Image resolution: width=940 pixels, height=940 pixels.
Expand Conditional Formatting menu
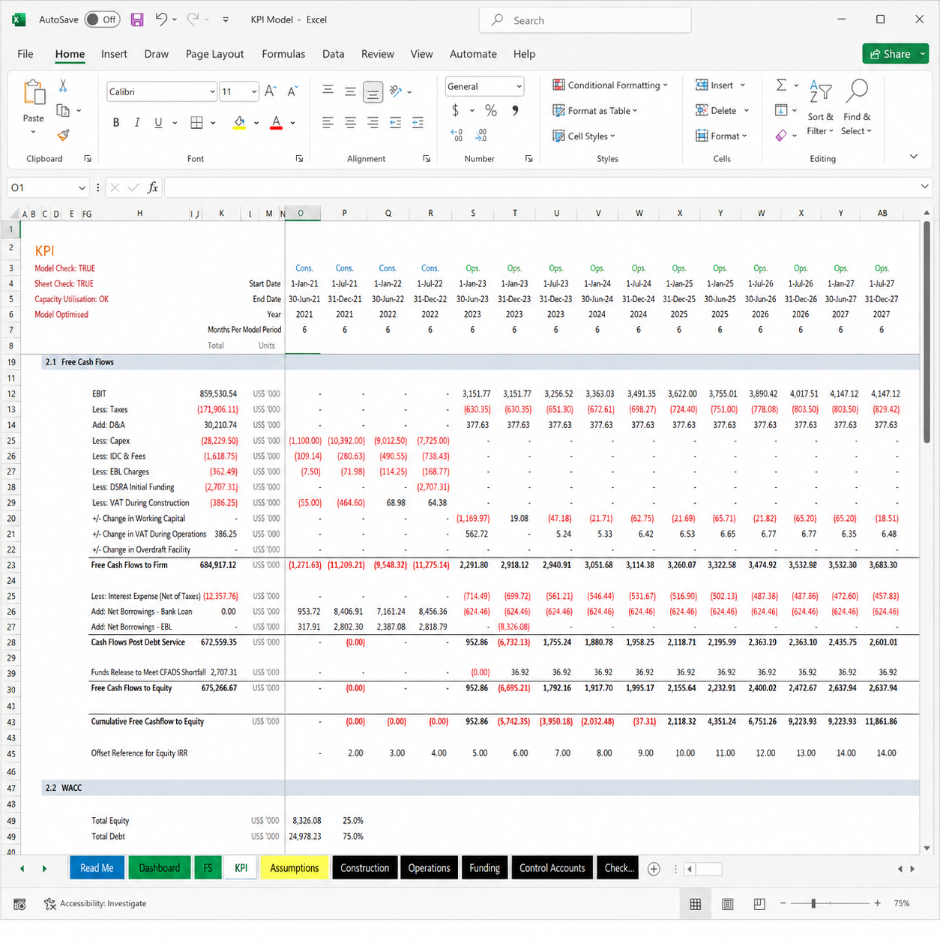[609, 85]
